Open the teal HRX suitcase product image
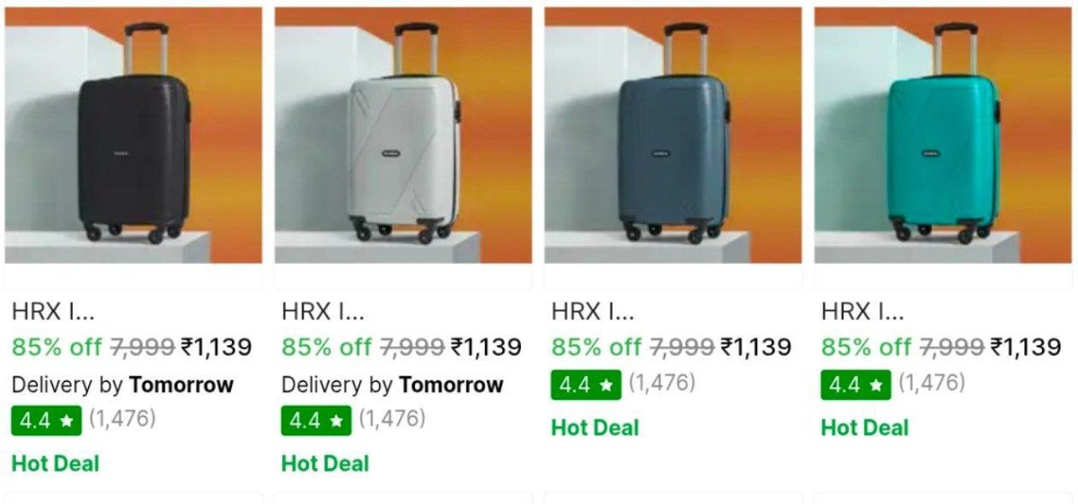The width and height of the screenshot is (1078, 504). [x=942, y=135]
